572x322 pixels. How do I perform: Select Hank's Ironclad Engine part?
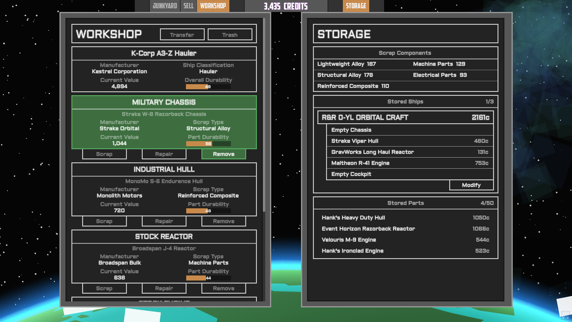coord(405,251)
